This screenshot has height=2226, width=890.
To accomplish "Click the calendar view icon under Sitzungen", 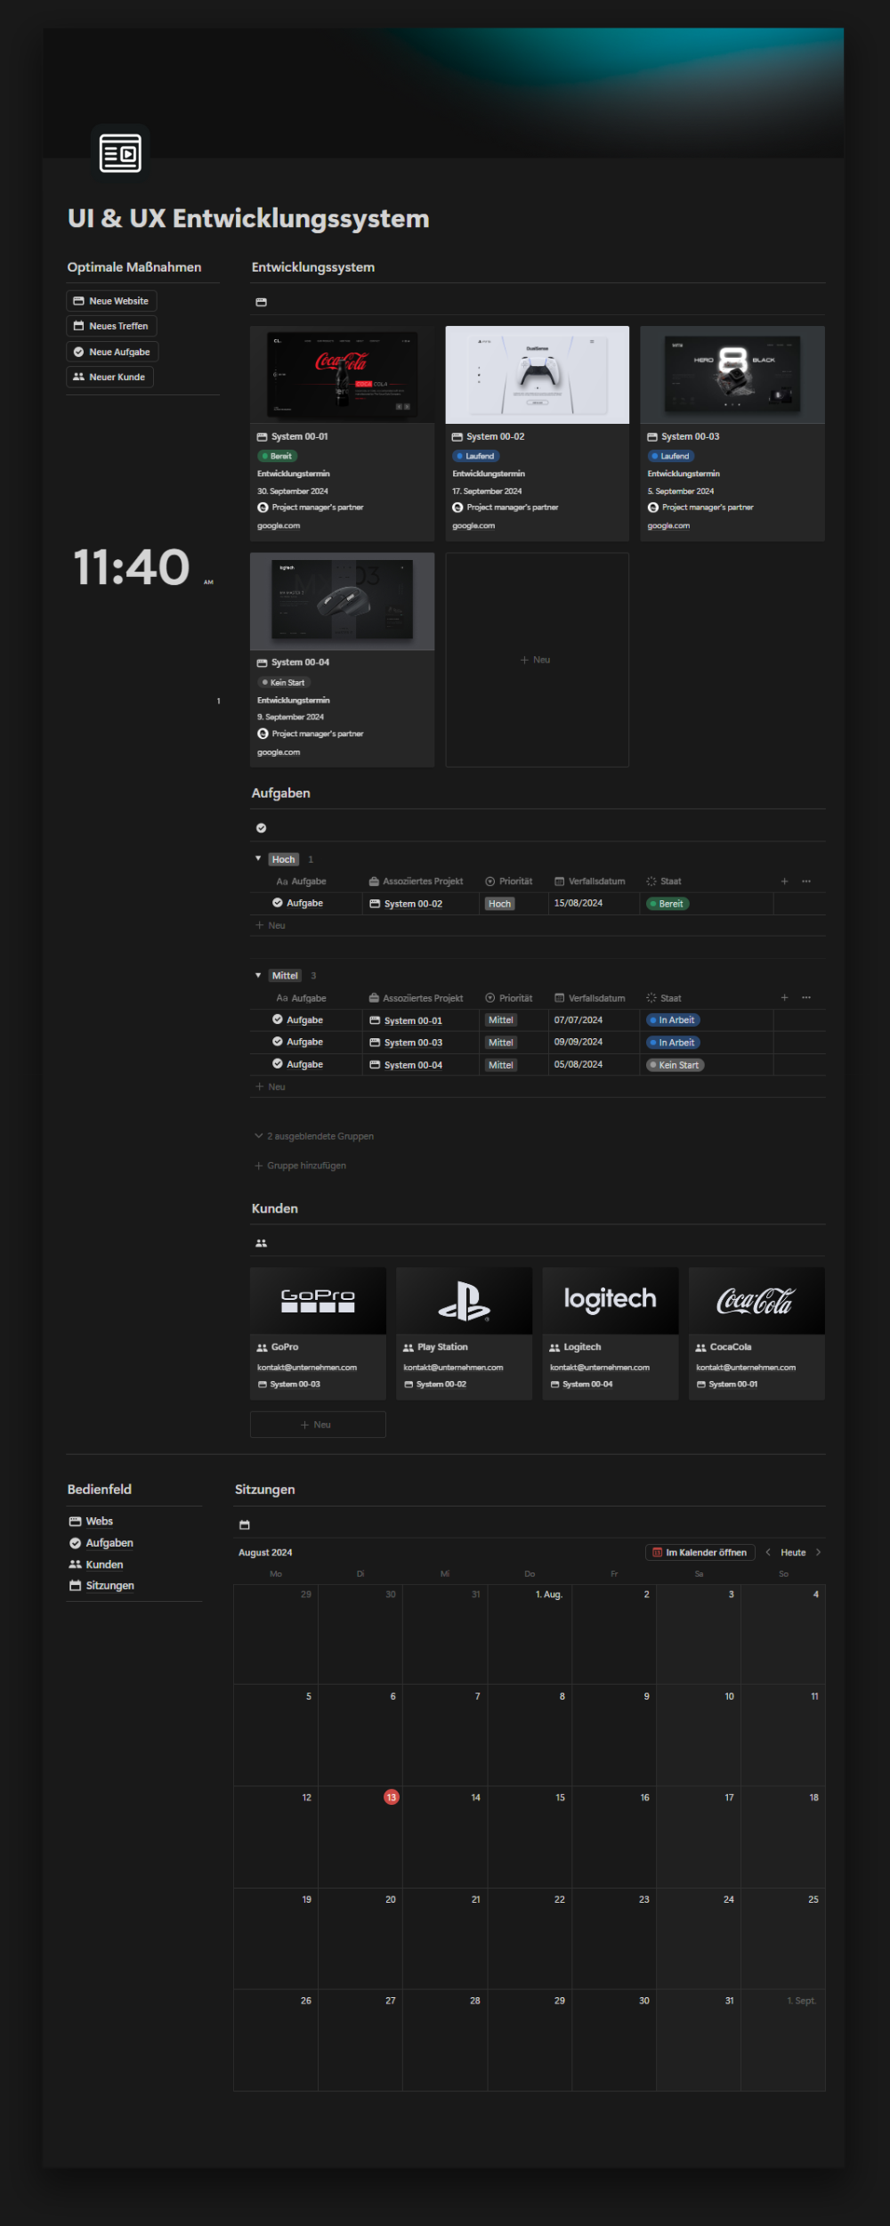I will (x=245, y=1525).
